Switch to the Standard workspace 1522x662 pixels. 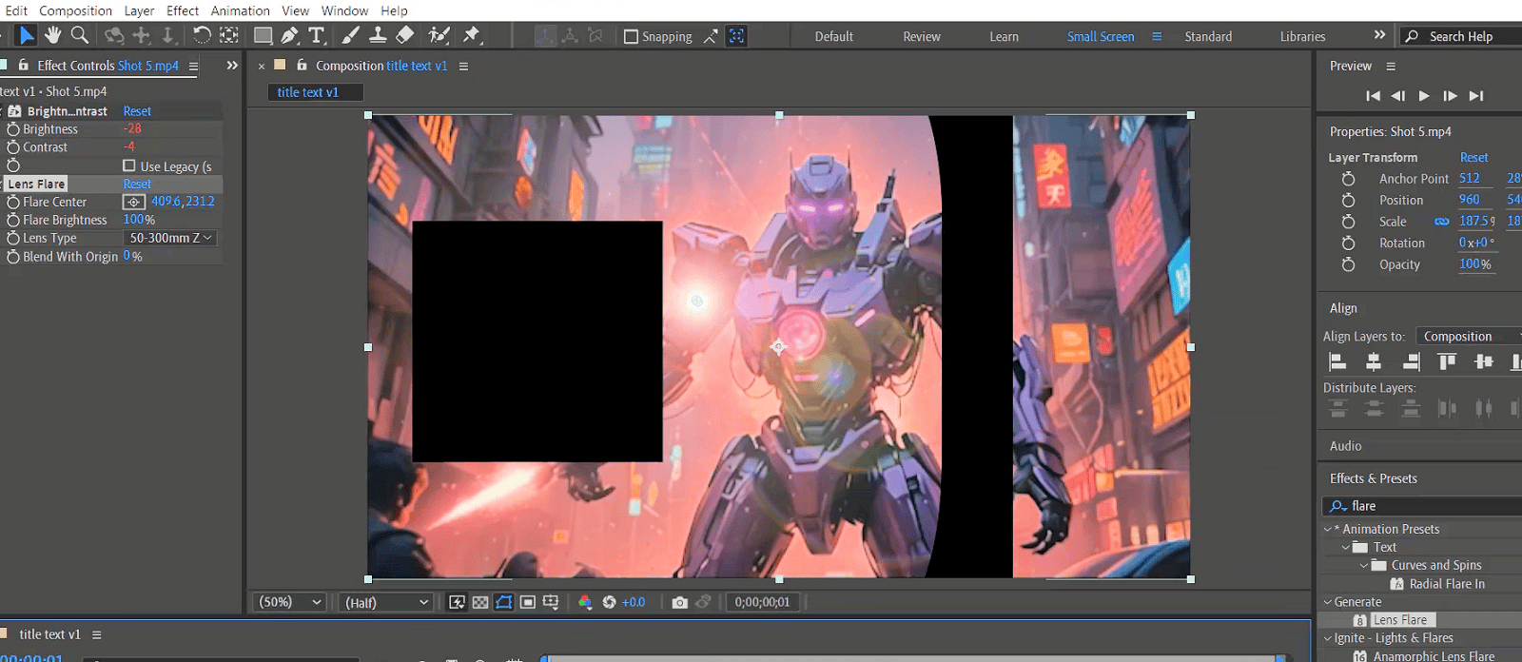coord(1207,36)
